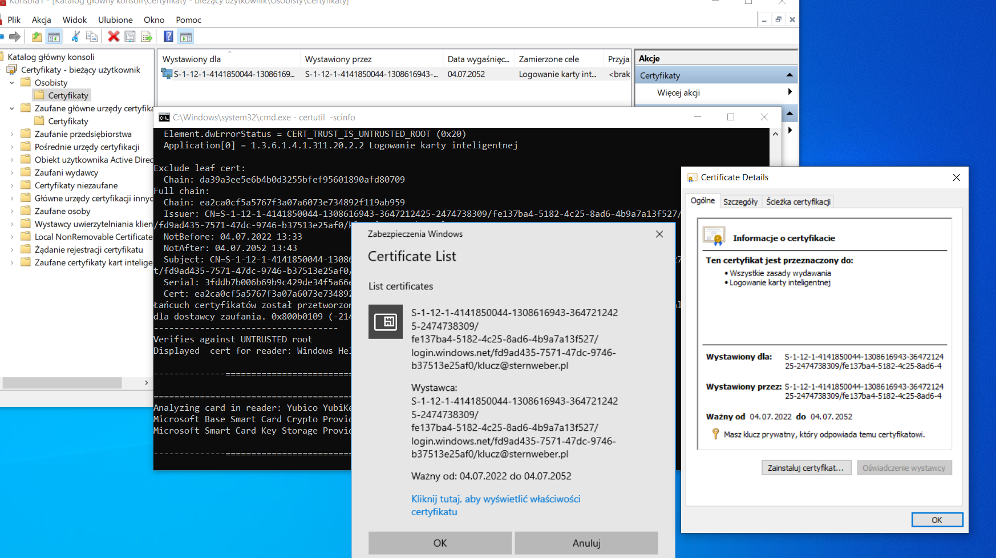Open the Plik menu
The image size is (996, 558).
point(14,19)
